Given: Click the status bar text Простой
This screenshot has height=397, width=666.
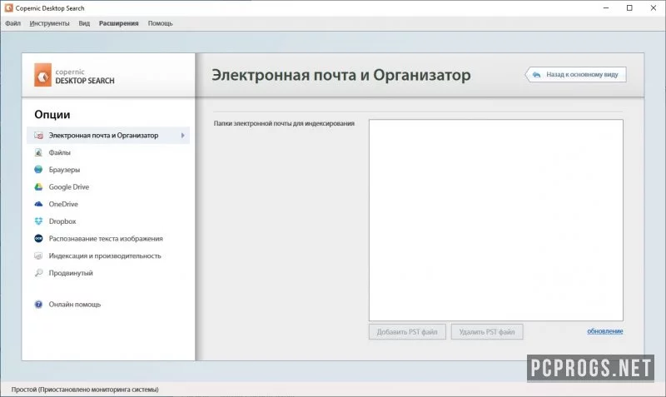Looking at the screenshot, I should point(85,390).
